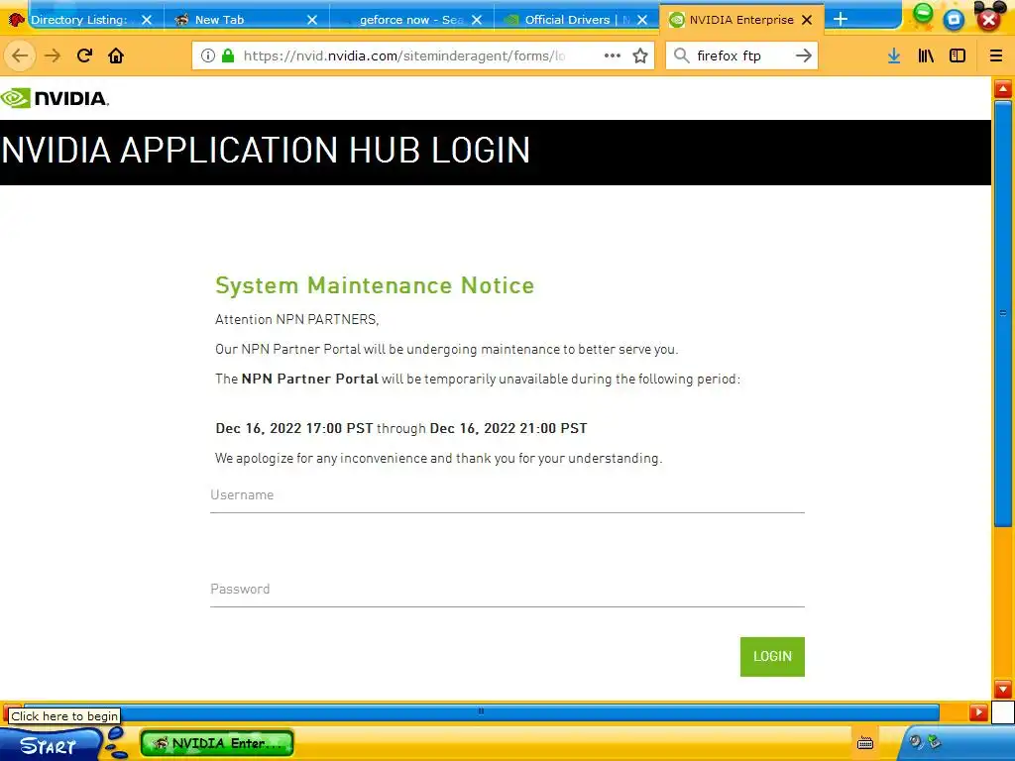Open the downloads panel
This screenshot has height=761, width=1015.
pos(894,55)
